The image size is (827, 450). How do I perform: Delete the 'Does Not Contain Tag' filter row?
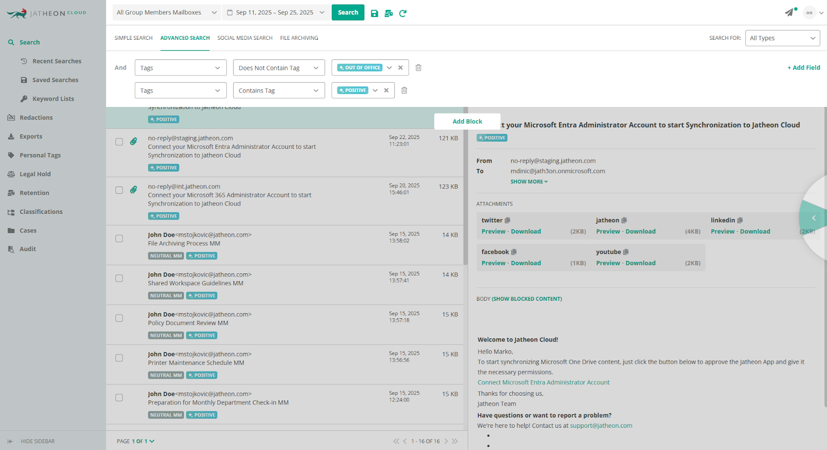point(419,68)
